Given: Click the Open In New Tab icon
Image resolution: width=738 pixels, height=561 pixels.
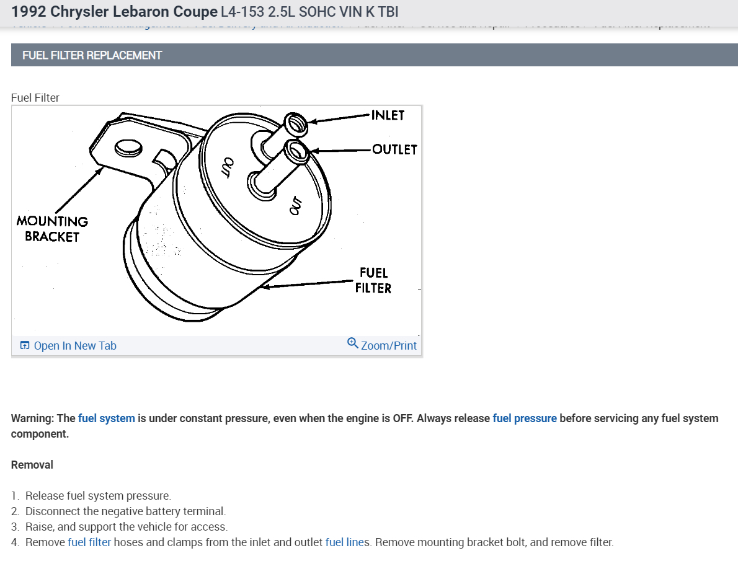Looking at the screenshot, I should click(24, 345).
